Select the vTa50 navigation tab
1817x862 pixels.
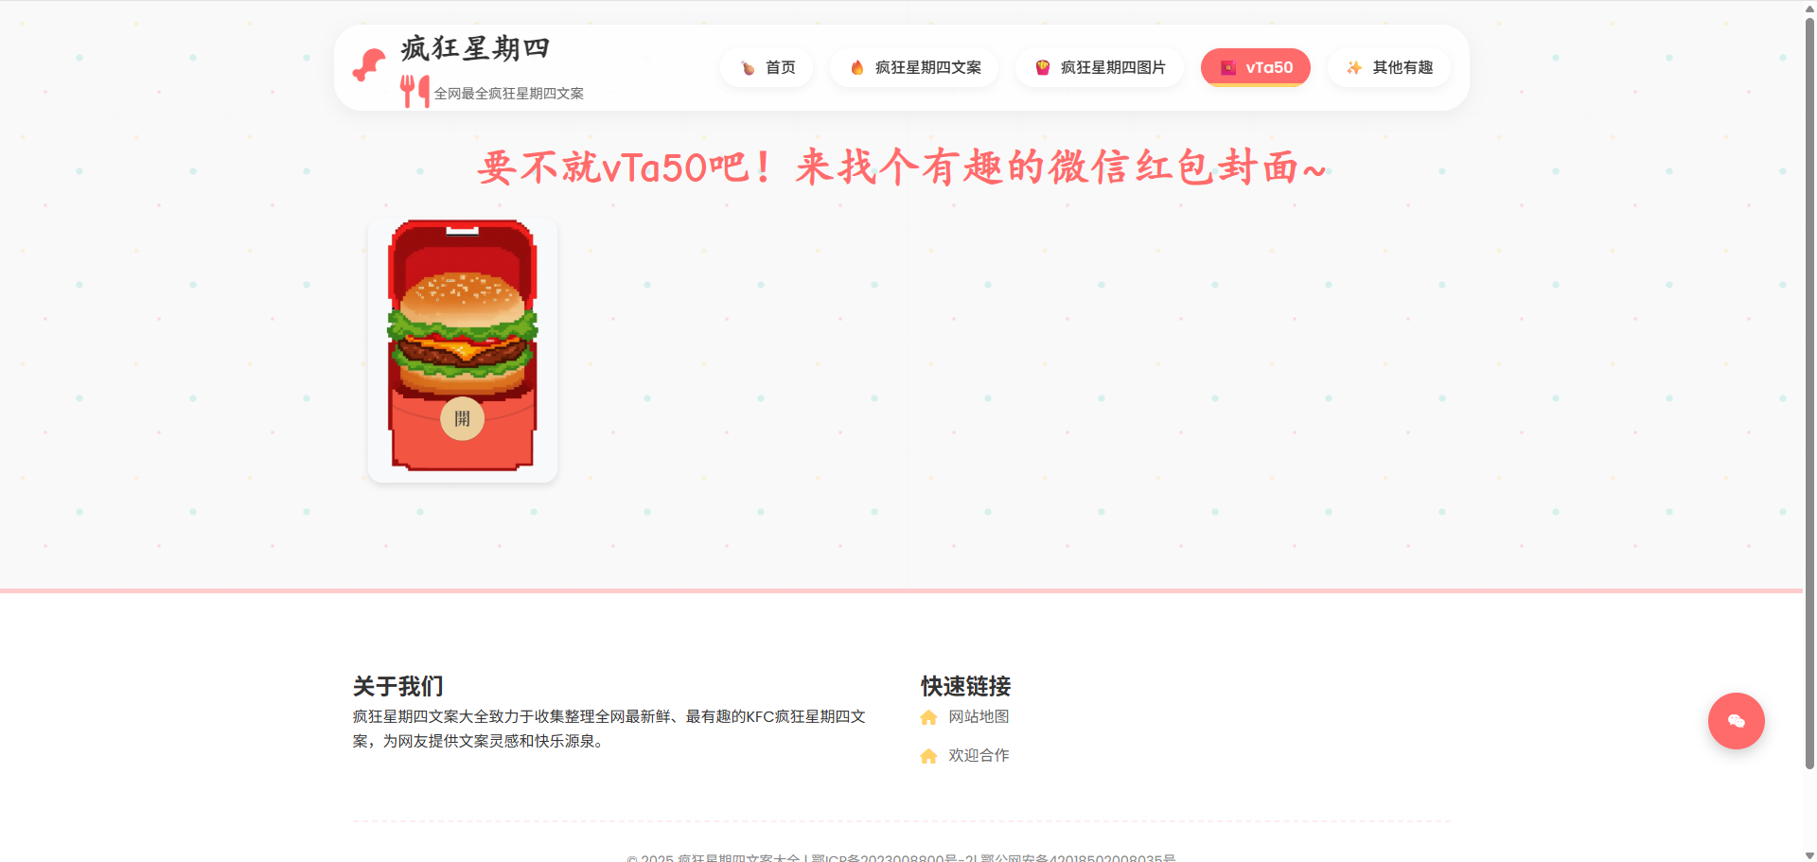pyautogui.click(x=1256, y=68)
